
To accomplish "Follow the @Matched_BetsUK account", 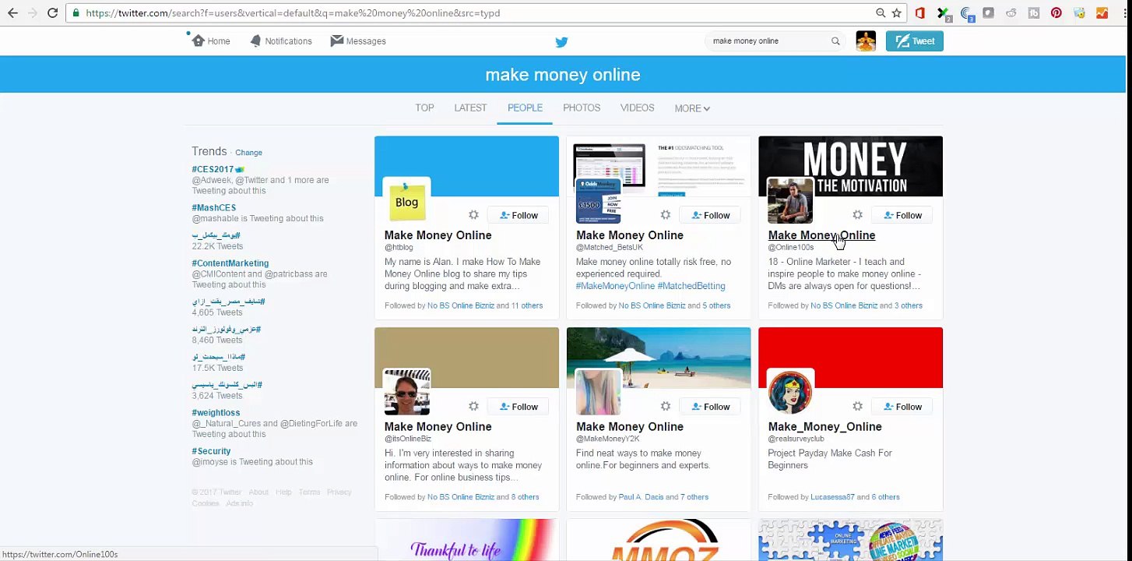I will point(710,215).
